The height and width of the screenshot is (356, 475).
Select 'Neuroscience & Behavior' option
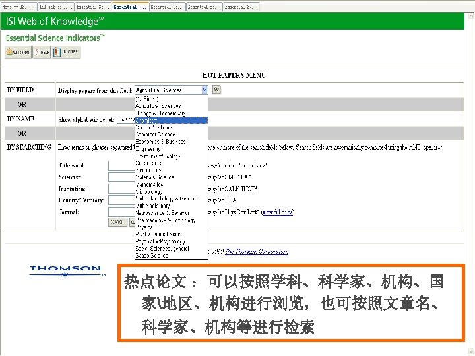click(171, 213)
